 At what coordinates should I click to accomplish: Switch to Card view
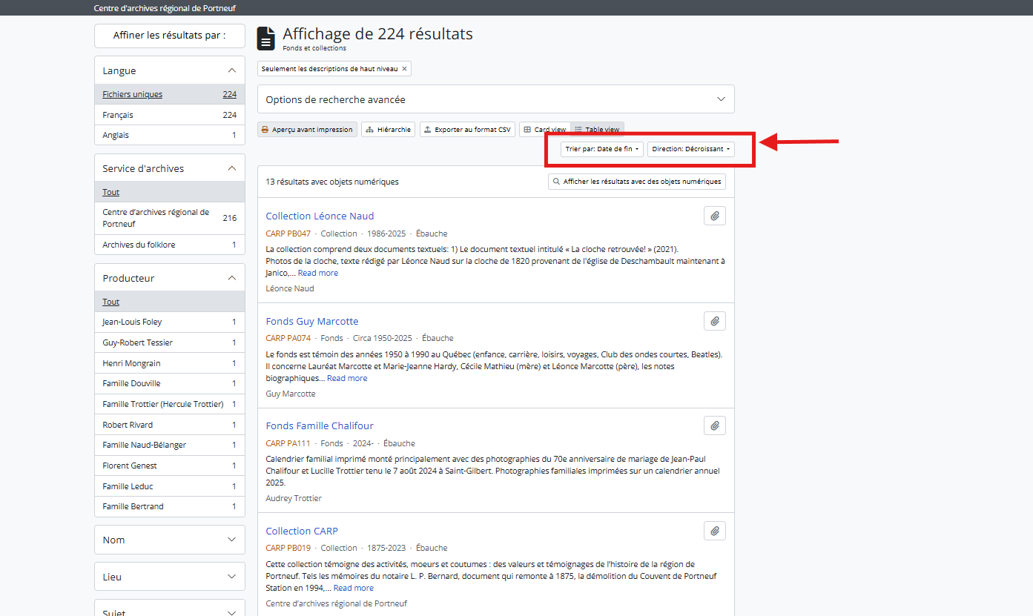point(545,130)
